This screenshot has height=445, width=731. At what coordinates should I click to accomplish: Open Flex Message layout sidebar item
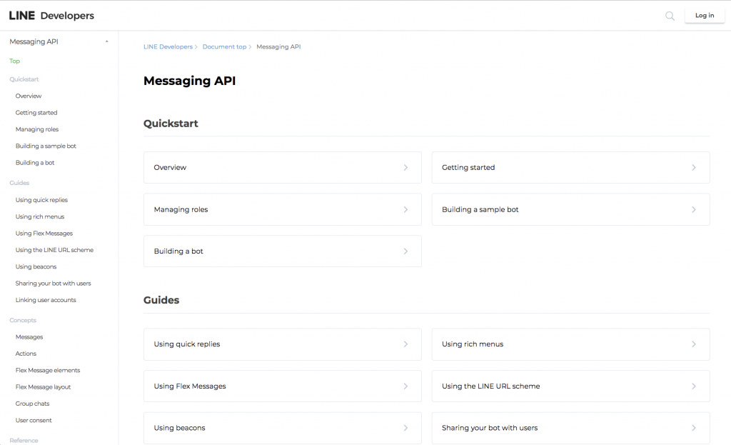[x=43, y=387]
